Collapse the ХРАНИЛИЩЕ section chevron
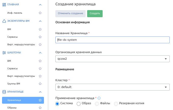This screenshot has height=110, width=173. [40, 92]
